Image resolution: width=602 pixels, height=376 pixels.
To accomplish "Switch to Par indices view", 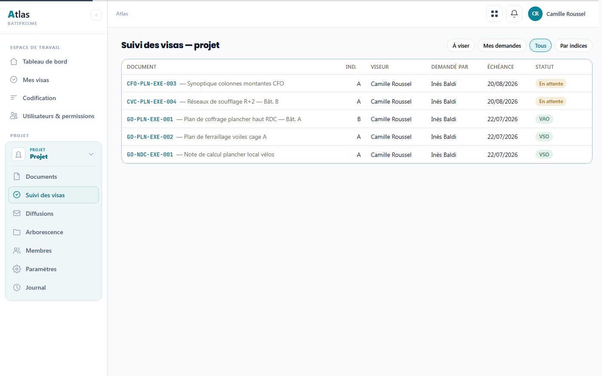I will point(574,46).
